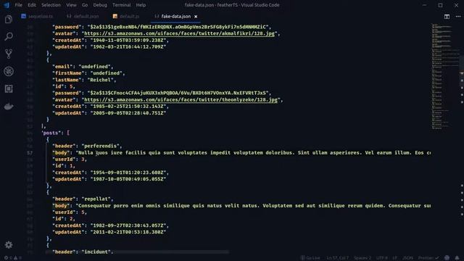Click the "repellat" header value
Viewport: 464px width, 261px height.
[96, 199]
